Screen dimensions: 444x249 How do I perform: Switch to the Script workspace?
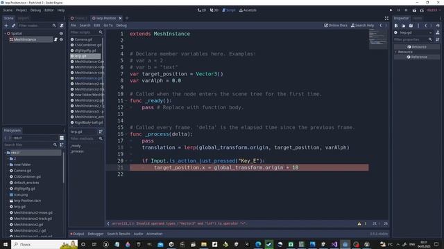[x=228, y=10]
